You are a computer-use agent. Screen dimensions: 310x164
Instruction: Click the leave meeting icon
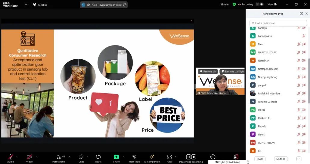coord(236,157)
